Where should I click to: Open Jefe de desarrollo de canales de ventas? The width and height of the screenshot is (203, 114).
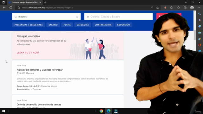tap(39, 104)
